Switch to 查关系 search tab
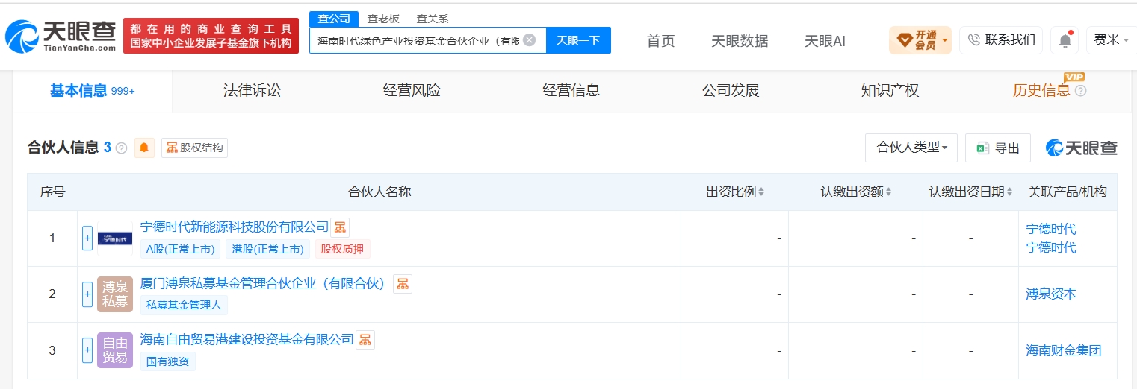This screenshot has height=389, width=1137. tap(433, 19)
